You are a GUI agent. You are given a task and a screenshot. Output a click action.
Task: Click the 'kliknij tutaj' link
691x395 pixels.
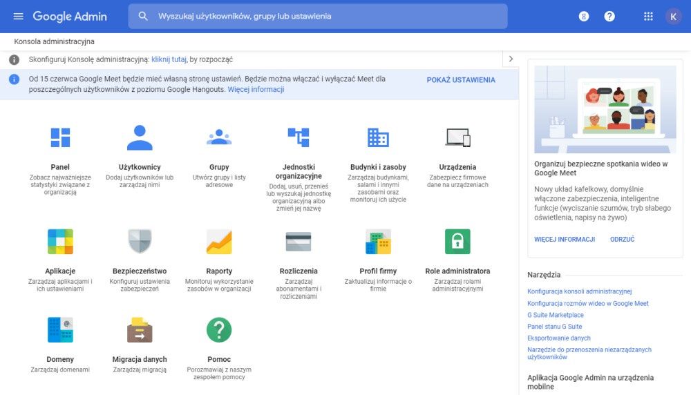(169, 59)
